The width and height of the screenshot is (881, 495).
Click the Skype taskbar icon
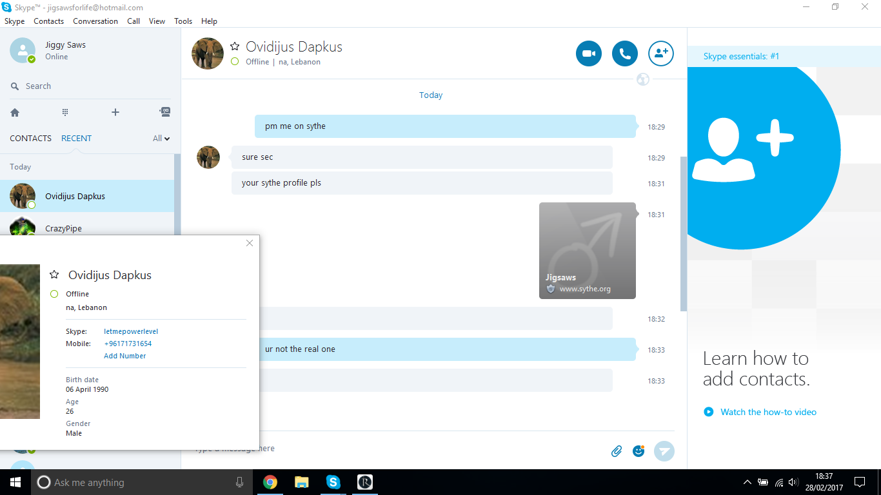[333, 482]
